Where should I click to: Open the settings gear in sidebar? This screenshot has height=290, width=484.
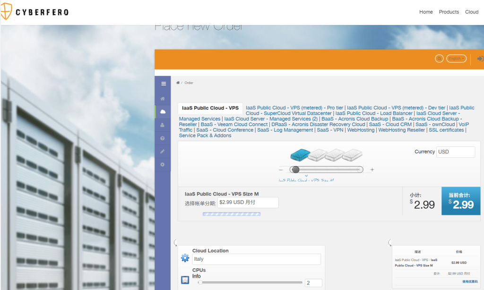[163, 165]
